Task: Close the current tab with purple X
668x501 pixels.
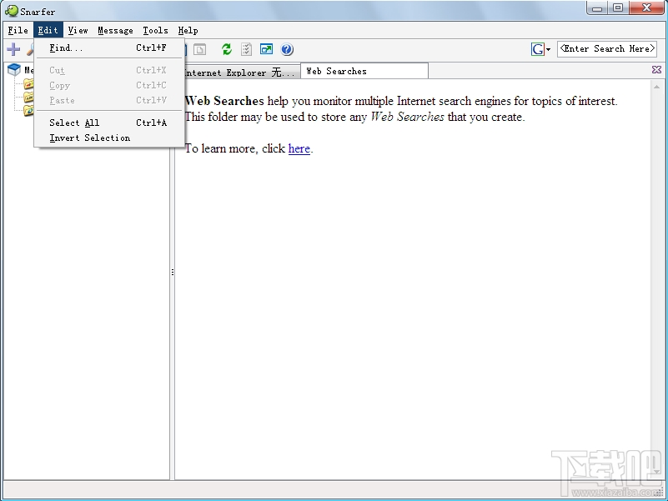Action: [656, 70]
